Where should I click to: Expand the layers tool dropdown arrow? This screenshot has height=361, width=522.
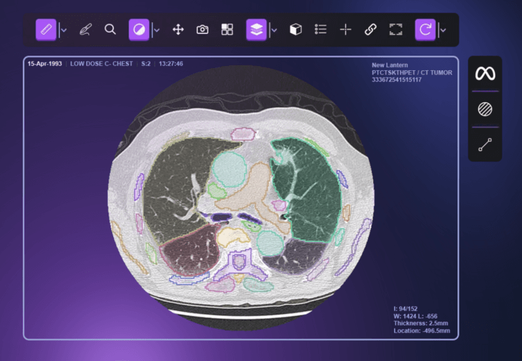click(x=274, y=31)
